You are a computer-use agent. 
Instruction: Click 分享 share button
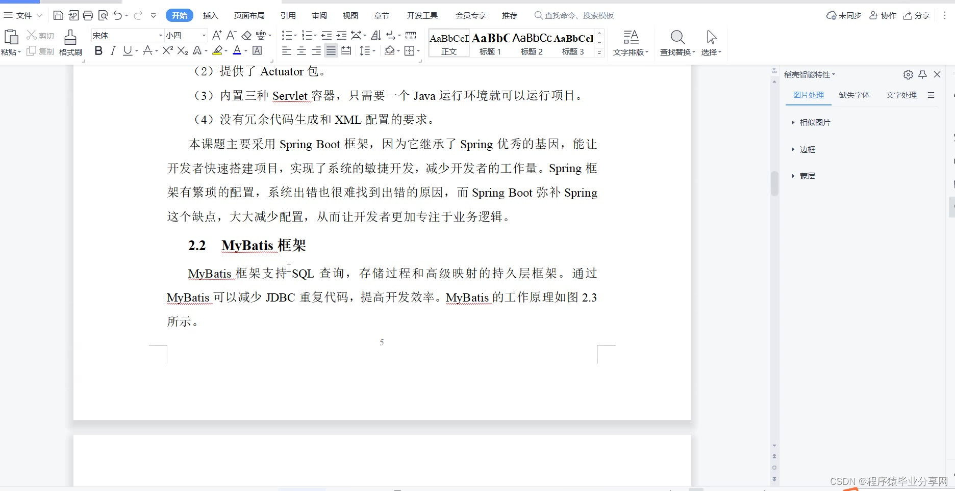click(x=917, y=15)
